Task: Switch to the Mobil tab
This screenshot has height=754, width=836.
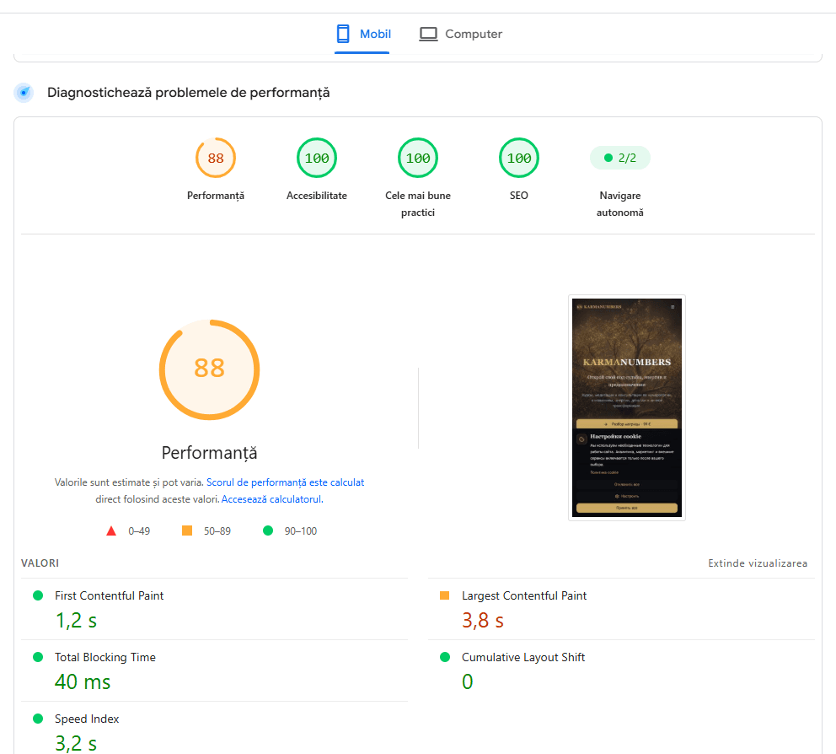Action: tap(362, 34)
